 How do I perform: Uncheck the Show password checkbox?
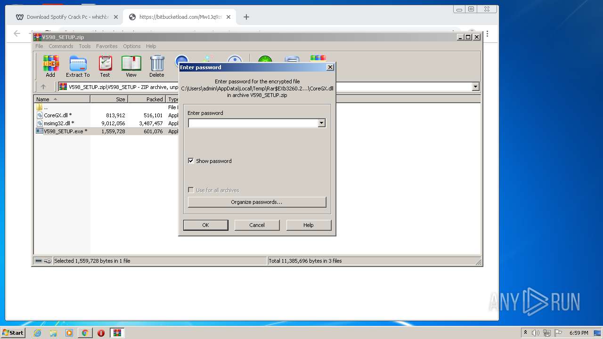point(191,161)
